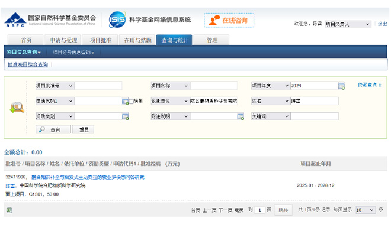Switch to the 在研与结题 tab
This screenshot has width=391, height=228.
tap(137, 40)
